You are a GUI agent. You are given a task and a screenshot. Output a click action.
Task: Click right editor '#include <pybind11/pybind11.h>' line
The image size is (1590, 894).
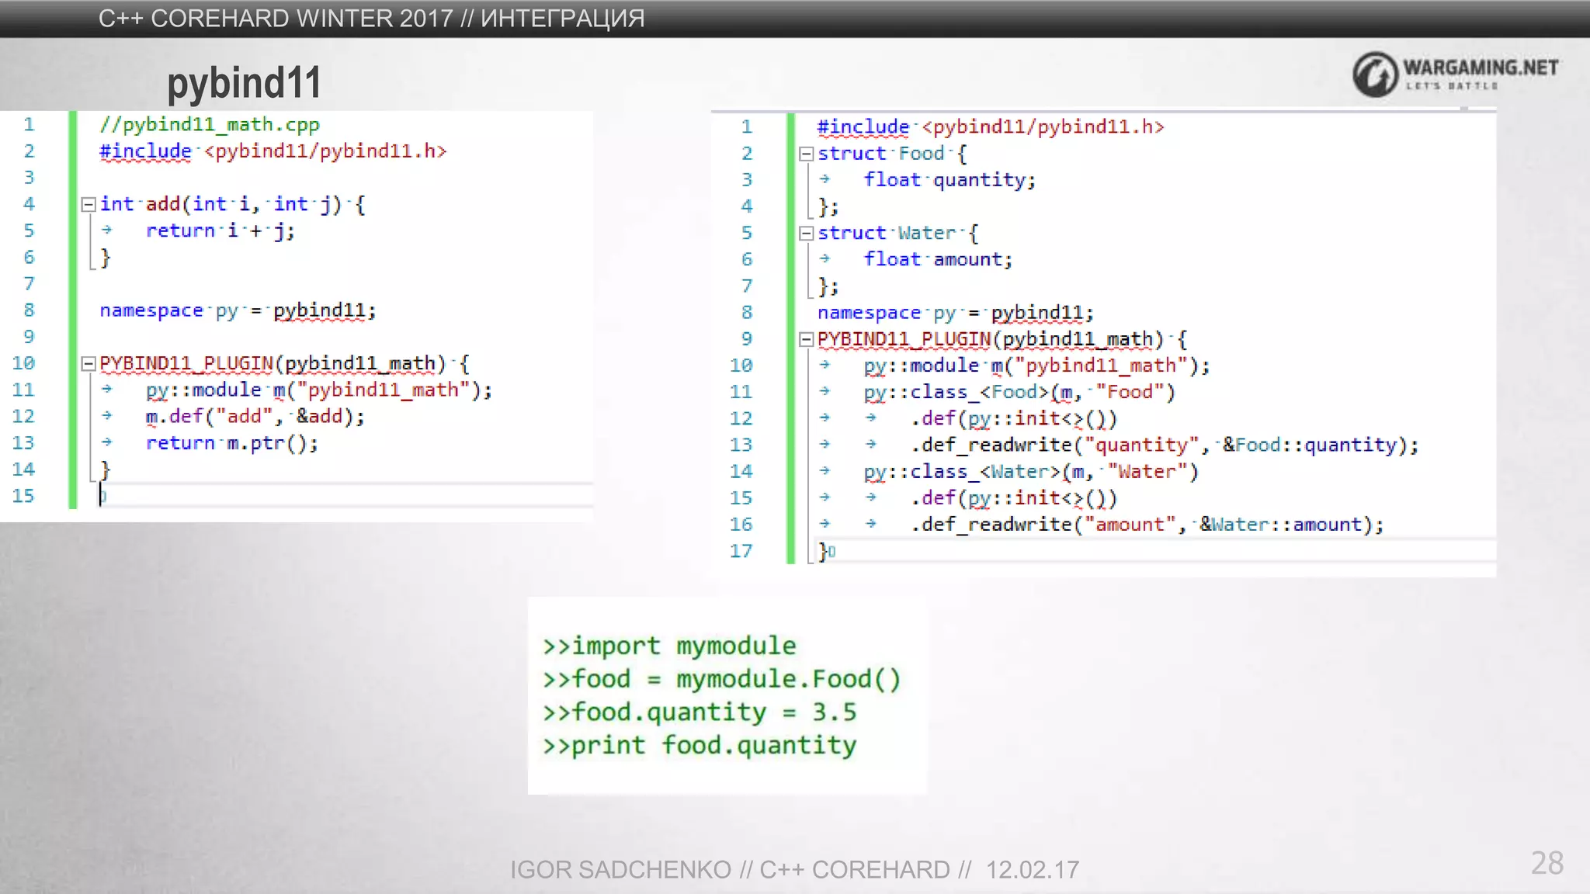tap(991, 127)
